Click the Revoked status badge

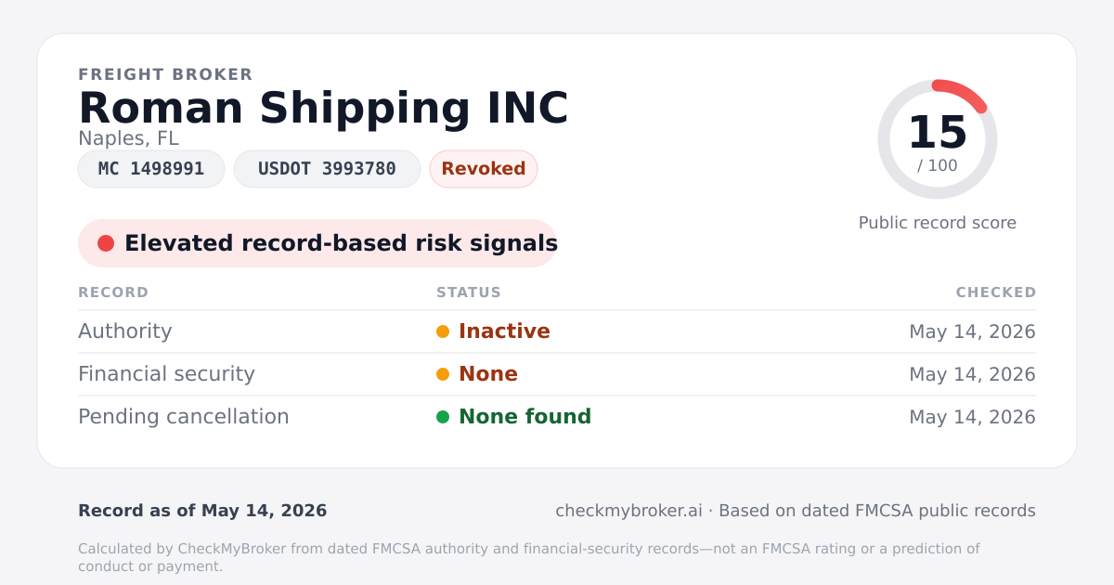point(484,169)
